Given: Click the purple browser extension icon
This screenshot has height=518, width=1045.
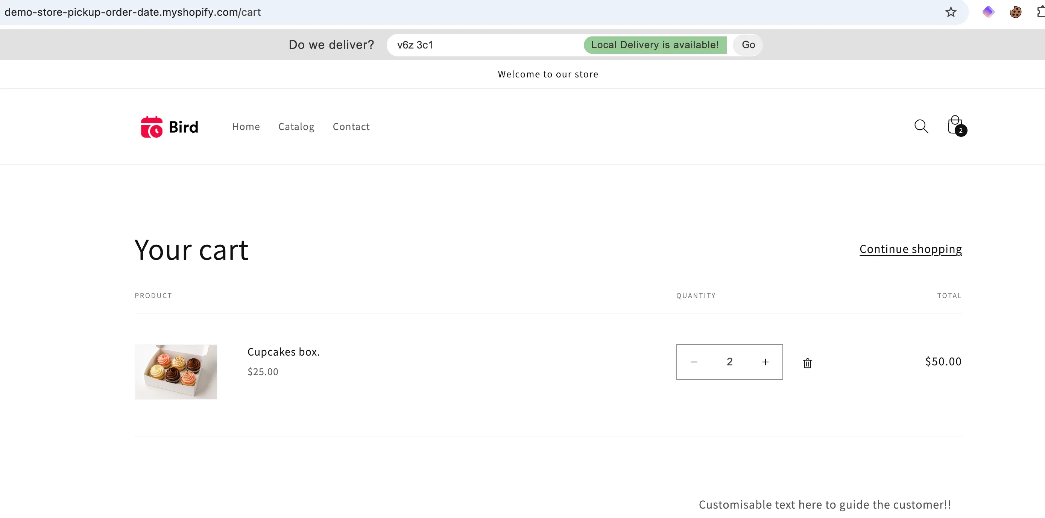Looking at the screenshot, I should click(x=988, y=12).
